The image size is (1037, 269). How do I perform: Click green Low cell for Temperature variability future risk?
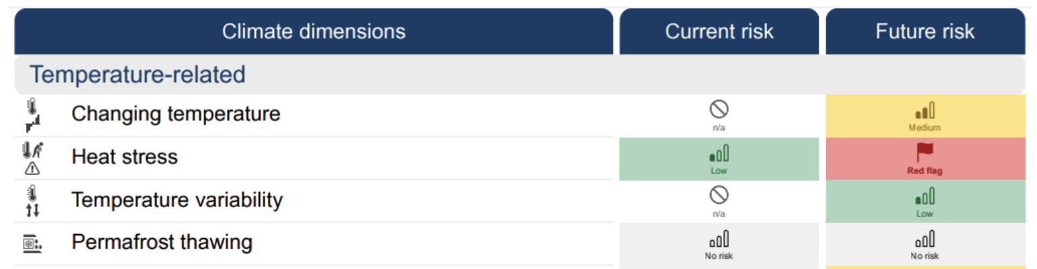click(x=925, y=202)
